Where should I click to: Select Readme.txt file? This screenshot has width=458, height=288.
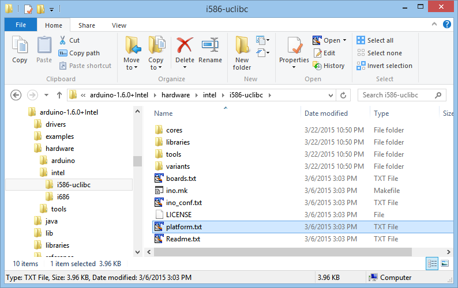(183, 239)
